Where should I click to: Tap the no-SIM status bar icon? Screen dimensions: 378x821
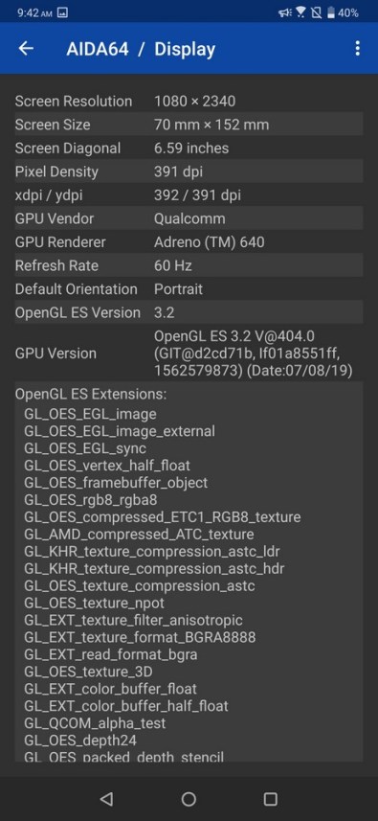tap(317, 12)
